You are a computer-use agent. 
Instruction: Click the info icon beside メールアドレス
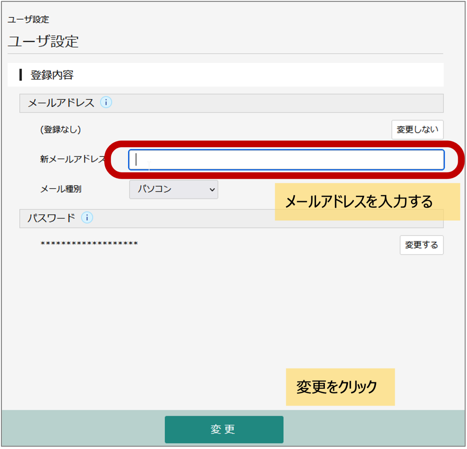coord(106,102)
